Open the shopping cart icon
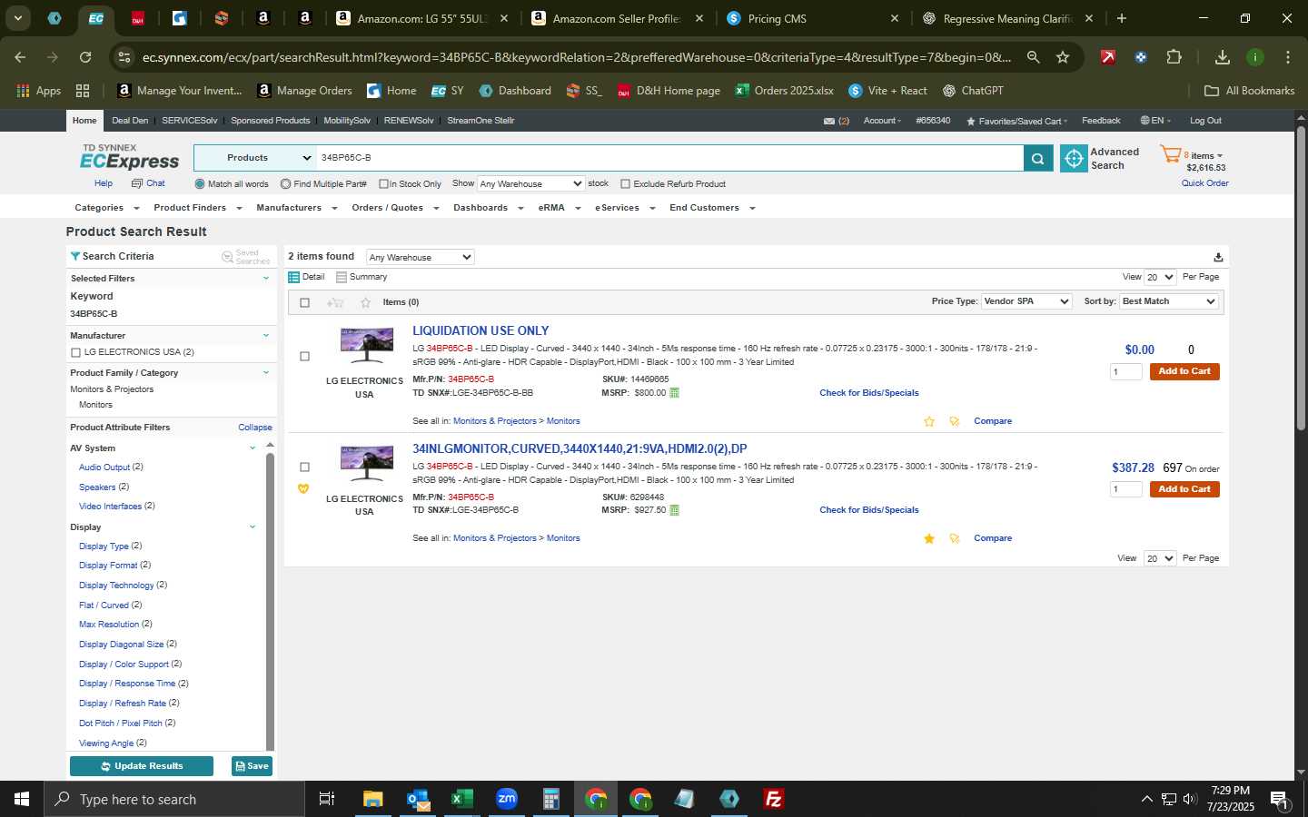The image size is (1308, 817). point(1170,155)
